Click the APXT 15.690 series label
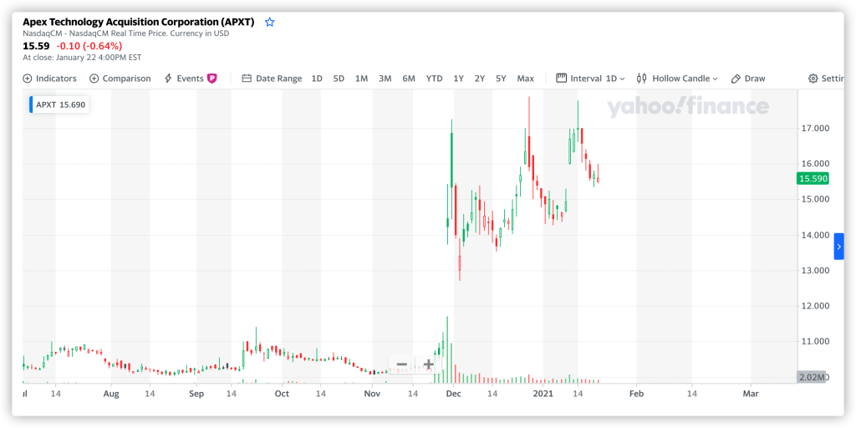The image size is (856, 428). coord(59,104)
